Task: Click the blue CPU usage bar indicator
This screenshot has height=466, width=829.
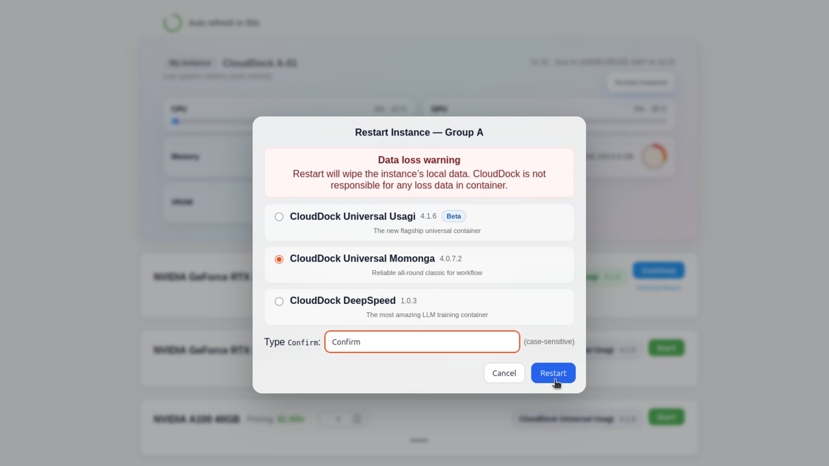Action: 175,121
